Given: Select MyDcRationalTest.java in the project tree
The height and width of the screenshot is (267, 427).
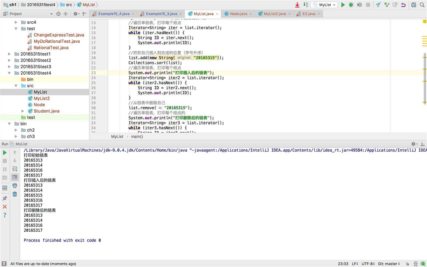Looking at the screenshot, I should [x=57, y=41].
